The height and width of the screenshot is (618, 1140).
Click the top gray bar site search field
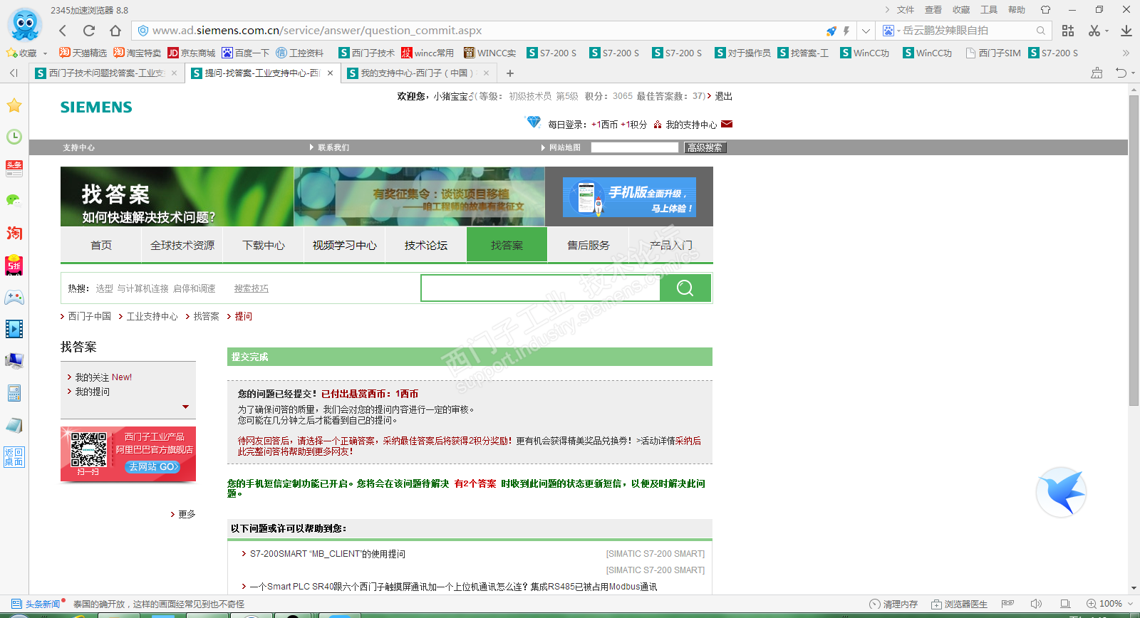coord(635,147)
